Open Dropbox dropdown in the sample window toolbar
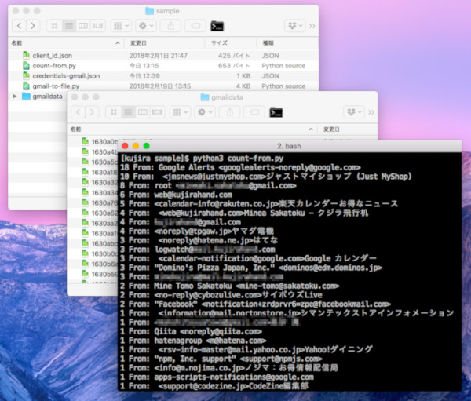The width and height of the screenshot is (471, 401). [x=295, y=26]
